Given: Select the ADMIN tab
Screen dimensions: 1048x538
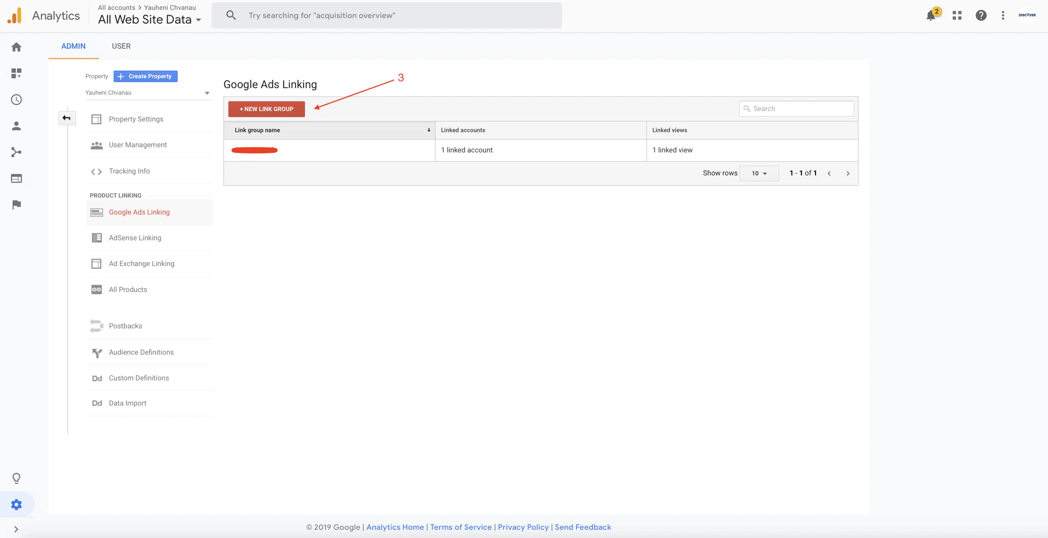Looking at the screenshot, I should coord(73,46).
